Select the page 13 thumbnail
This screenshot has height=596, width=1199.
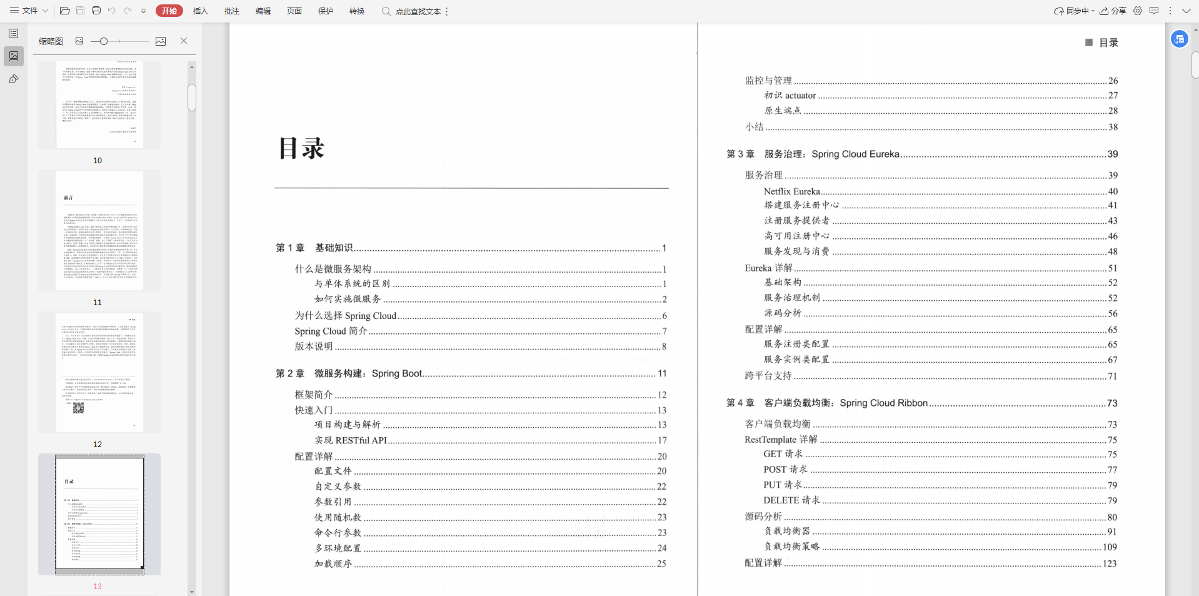(98, 514)
